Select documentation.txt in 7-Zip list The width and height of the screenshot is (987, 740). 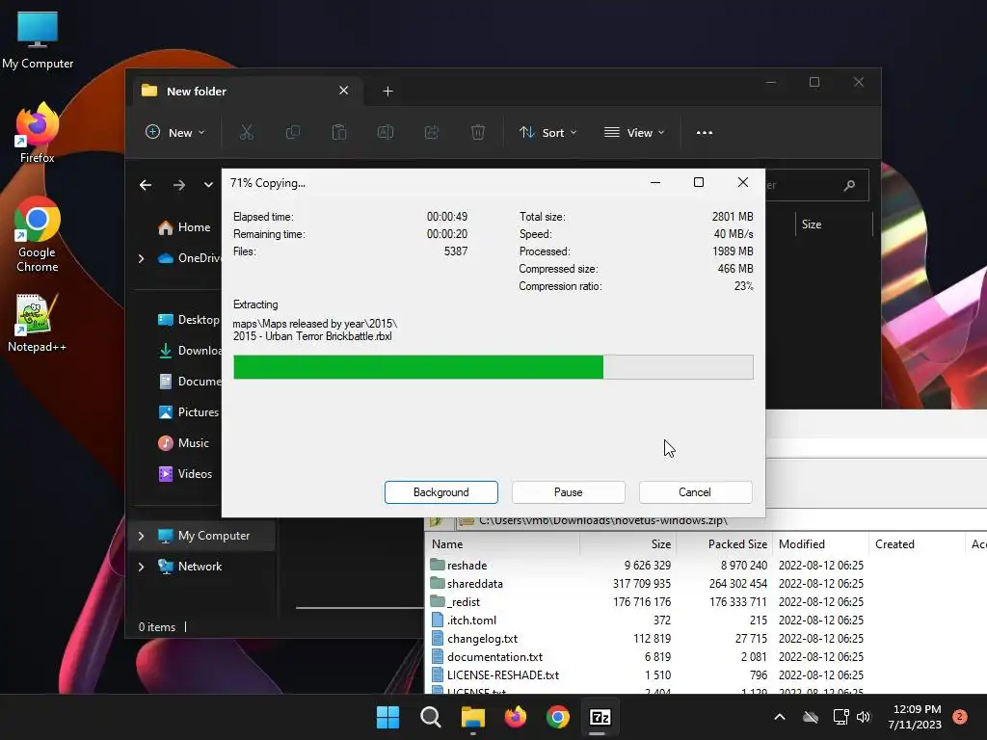click(487, 656)
